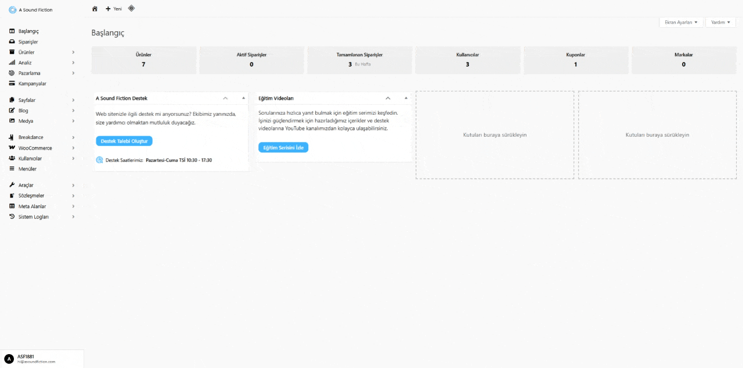The image size is (743, 368).
Task: Open the Siparişler orders icon in sidebar
Action: [12, 41]
